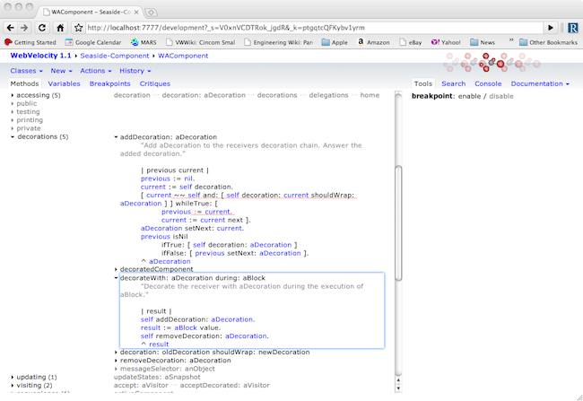The image size is (583, 401).
Task: Open the Documentation dropdown menu
Action: [x=538, y=83]
